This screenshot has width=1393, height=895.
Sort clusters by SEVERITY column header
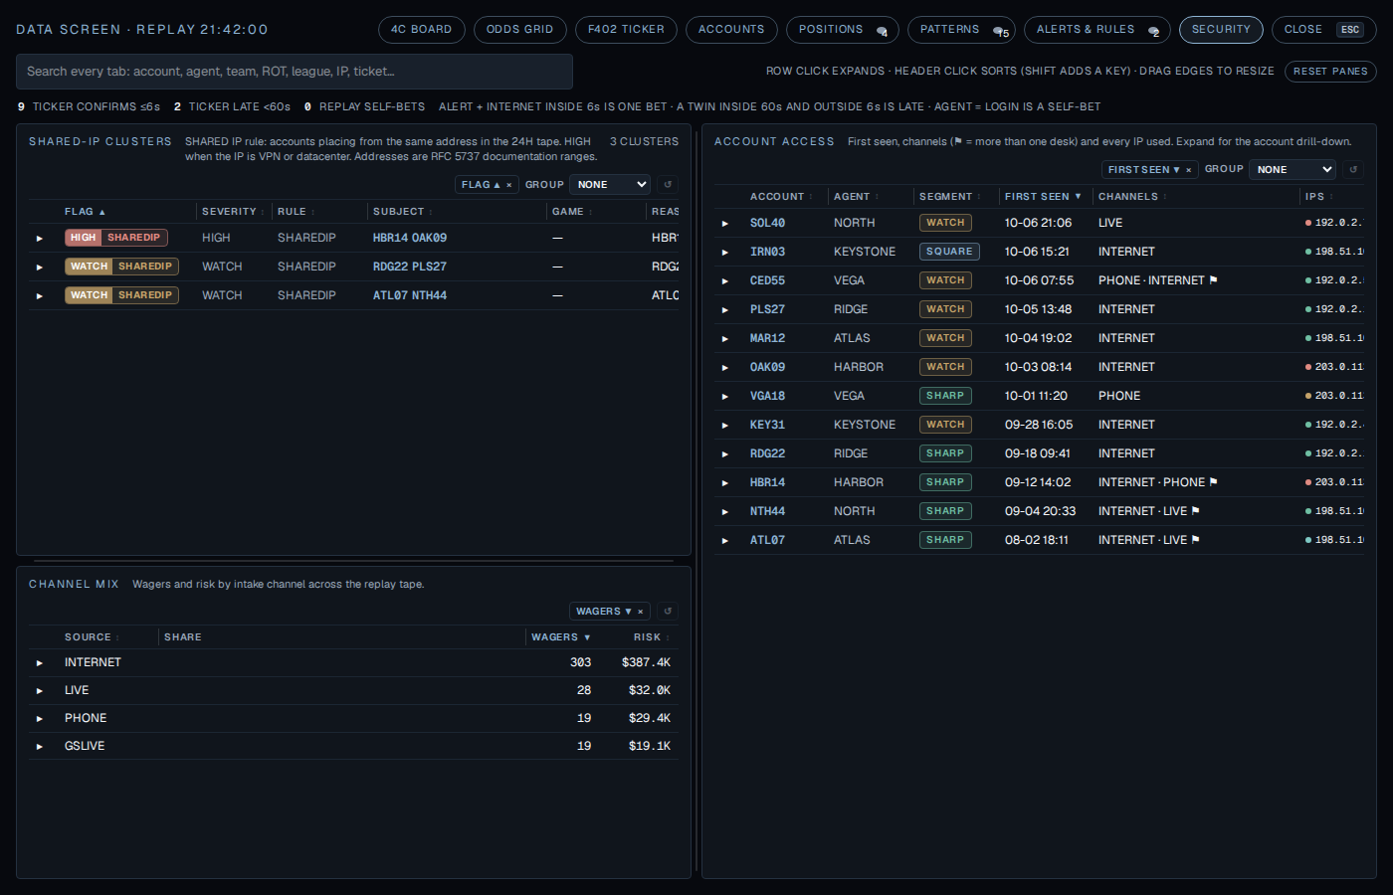[233, 212]
